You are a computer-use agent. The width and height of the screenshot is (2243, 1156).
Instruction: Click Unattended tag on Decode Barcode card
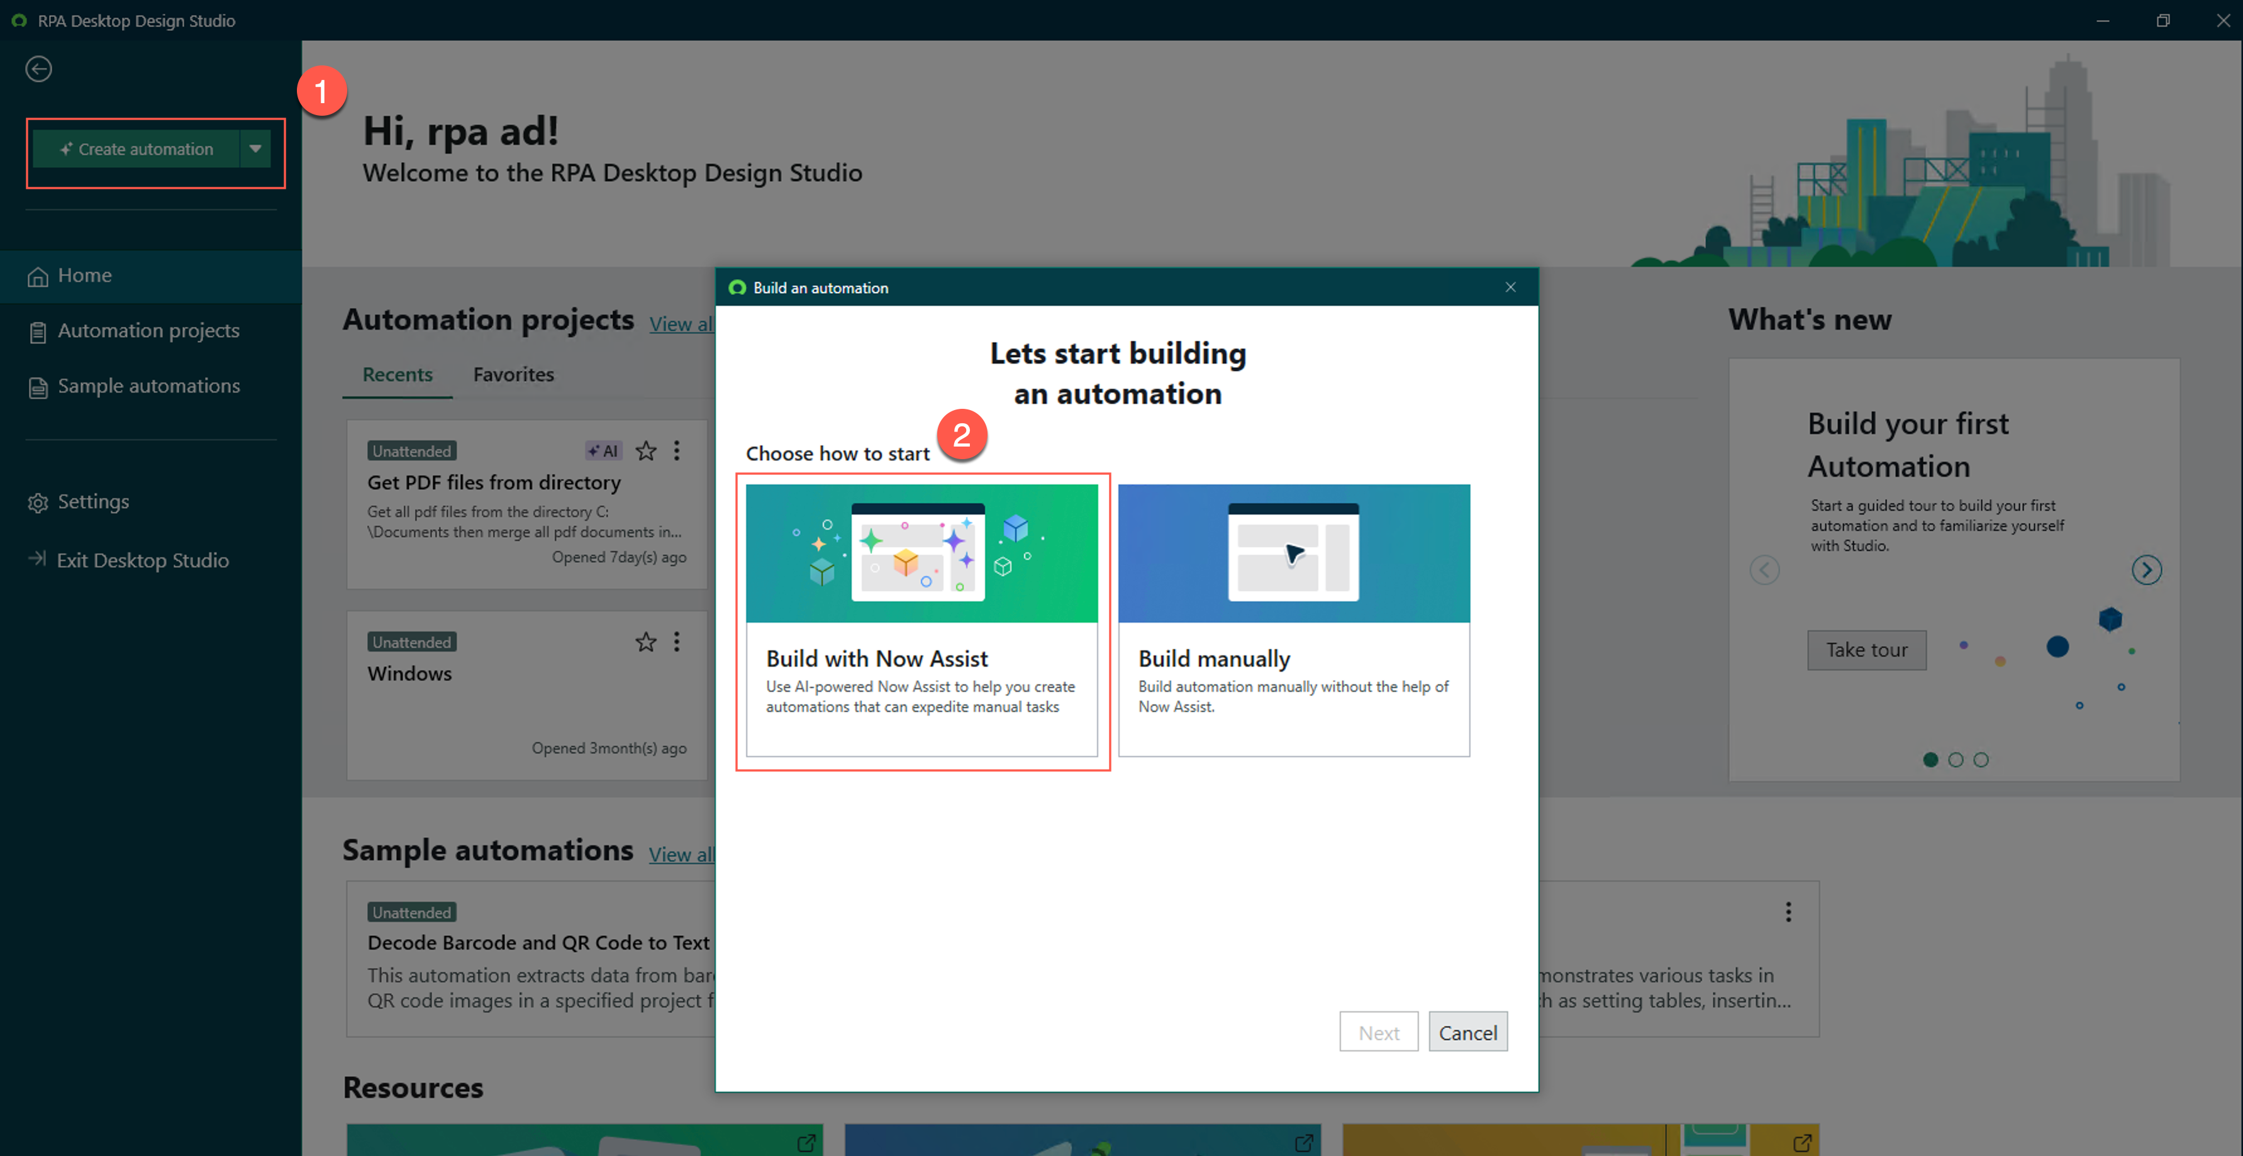(412, 912)
